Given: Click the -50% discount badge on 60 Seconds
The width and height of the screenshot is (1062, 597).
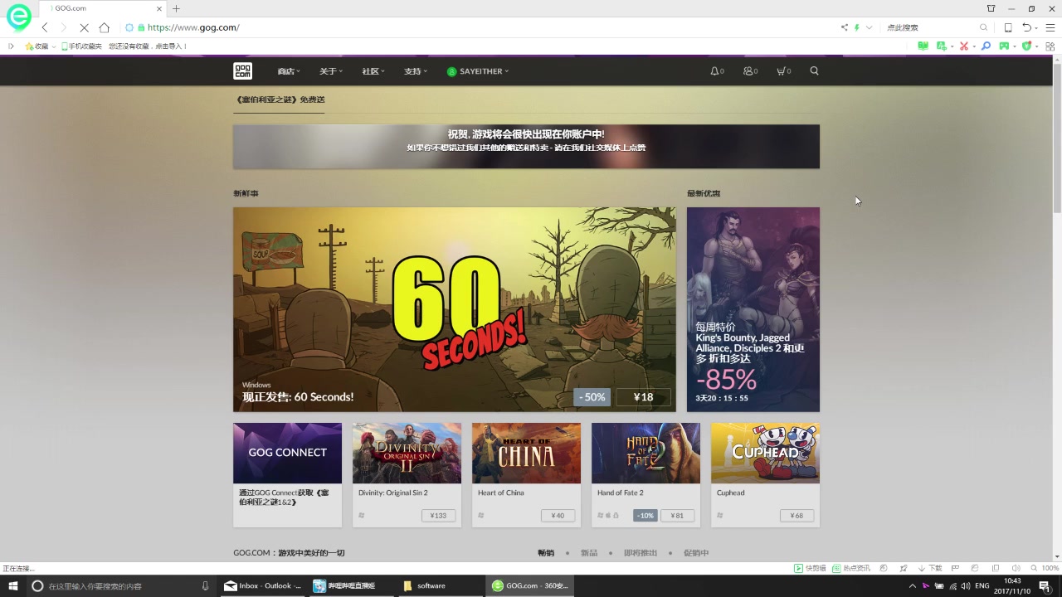Looking at the screenshot, I should [x=592, y=397].
